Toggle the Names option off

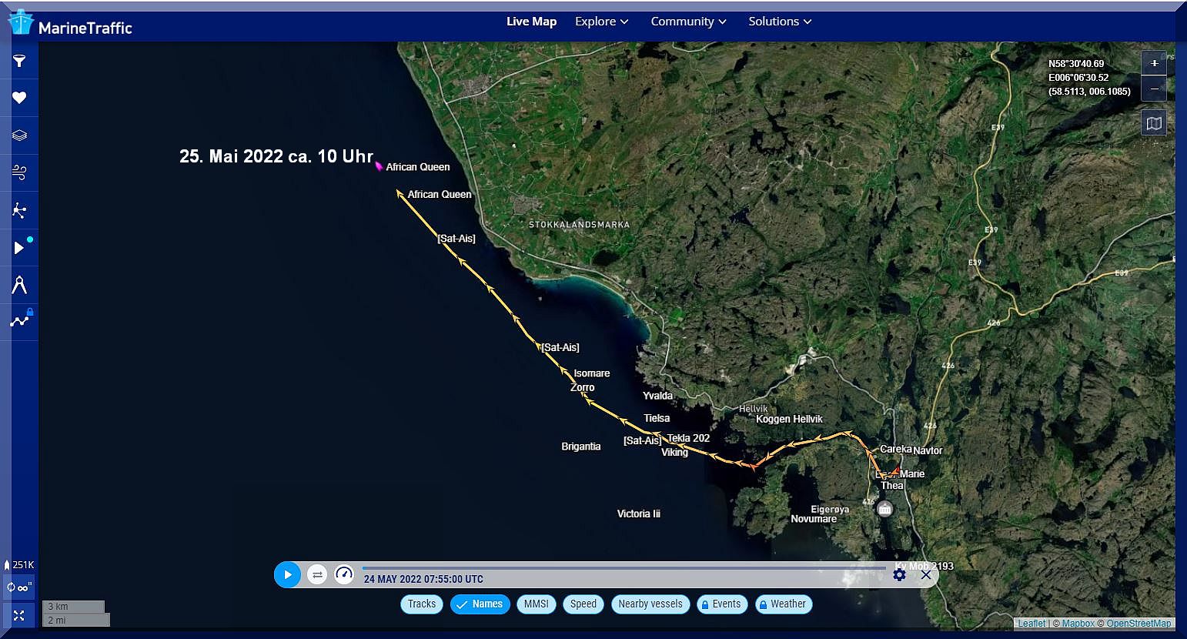(480, 604)
